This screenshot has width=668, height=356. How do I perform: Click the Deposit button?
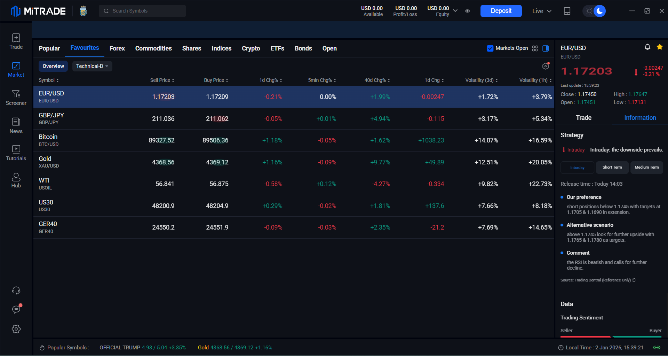[501, 11]
